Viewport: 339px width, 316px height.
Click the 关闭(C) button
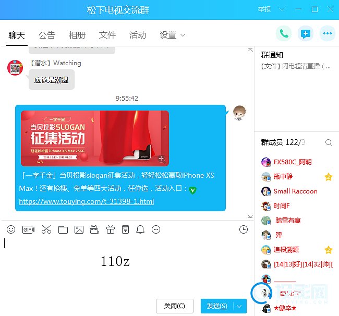tap(175, 306)
